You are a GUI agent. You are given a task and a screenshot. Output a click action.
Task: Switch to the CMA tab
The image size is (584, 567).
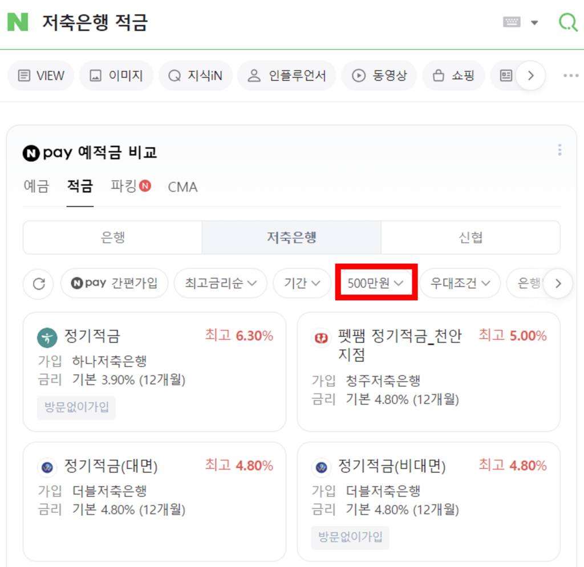pyautogui.click(x=182, y=187)
